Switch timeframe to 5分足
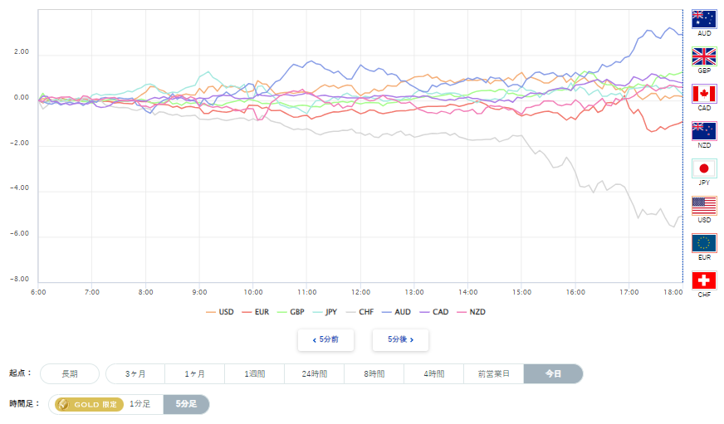This screenshot has width=724, height=424. [186, 404]
